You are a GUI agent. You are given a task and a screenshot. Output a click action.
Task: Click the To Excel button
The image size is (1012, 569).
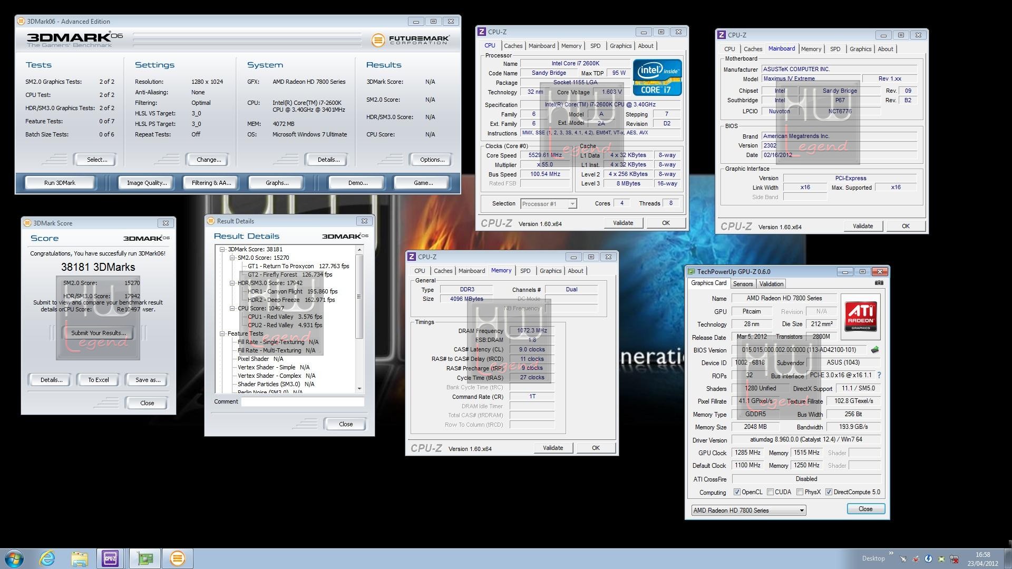tap(99, 380)
